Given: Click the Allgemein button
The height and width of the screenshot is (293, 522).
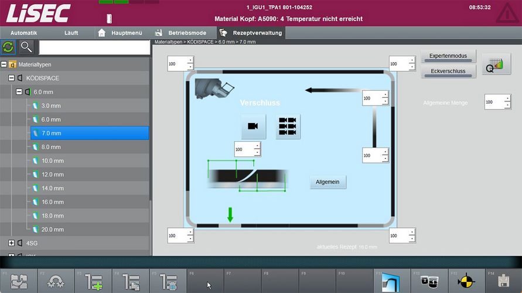Looking at the screenshot, I should click(x=328, y=182).
